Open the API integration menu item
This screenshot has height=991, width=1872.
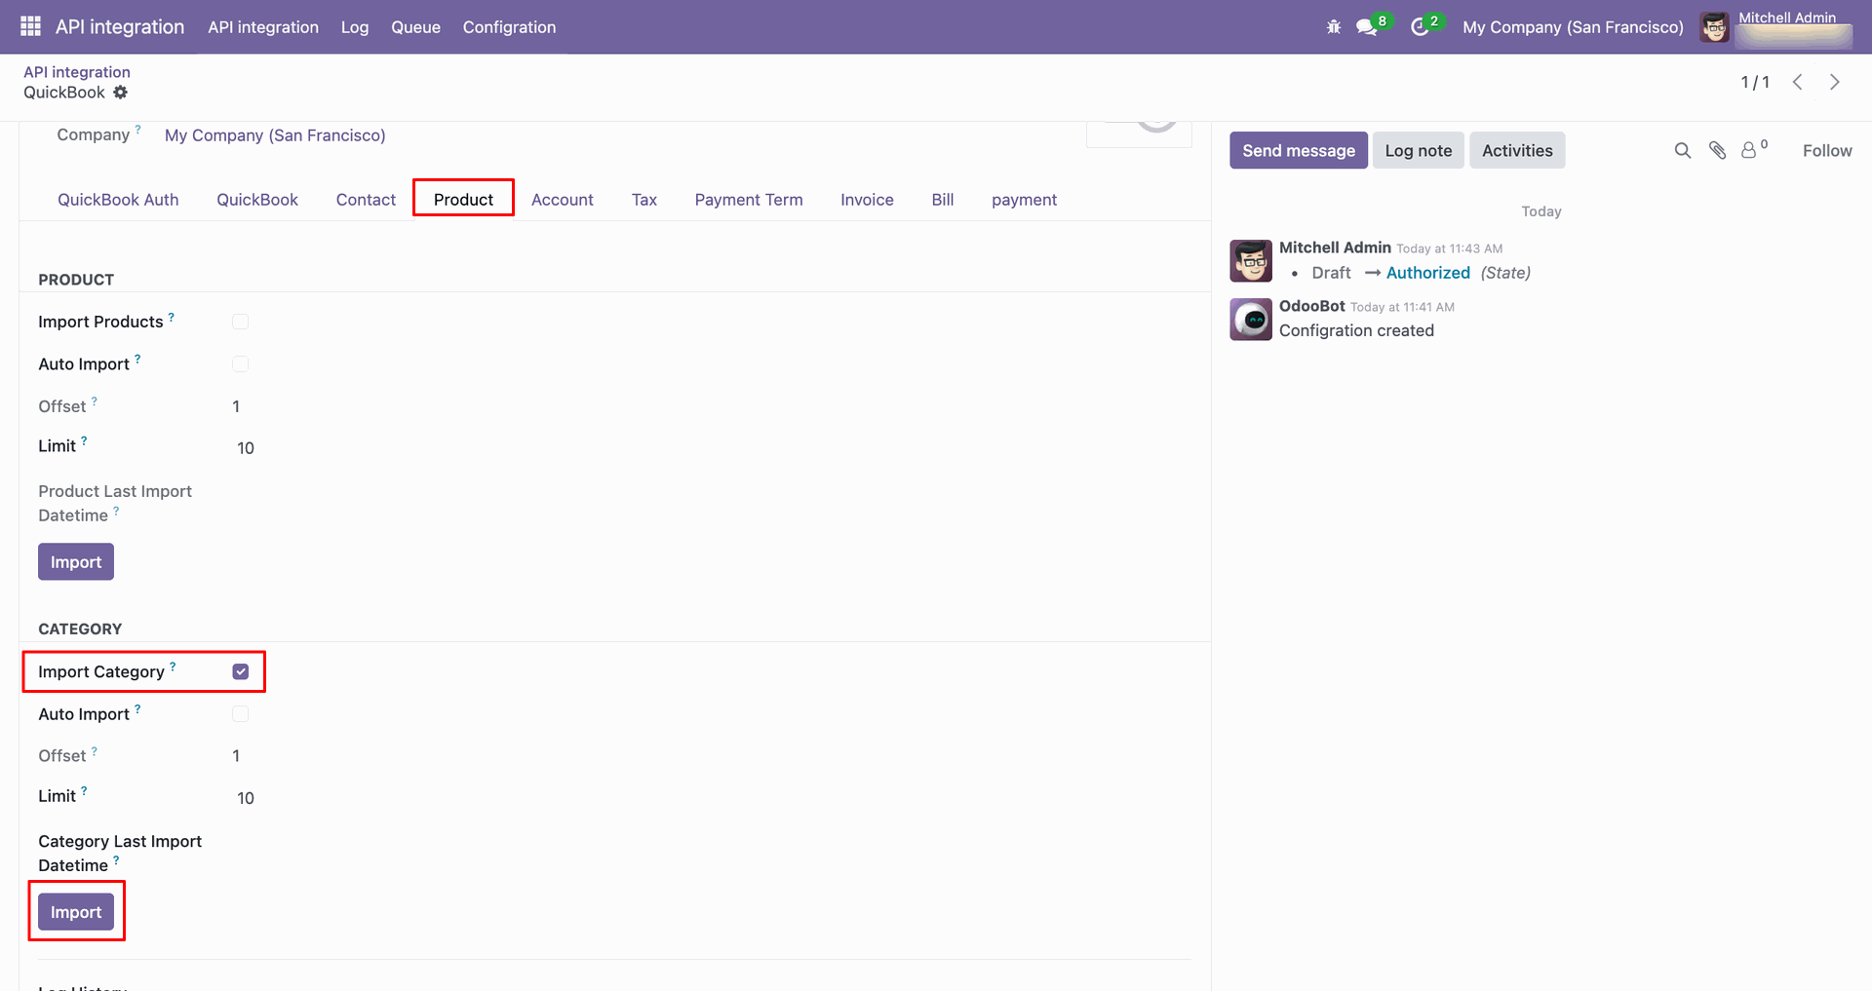[x=263, y=27]
